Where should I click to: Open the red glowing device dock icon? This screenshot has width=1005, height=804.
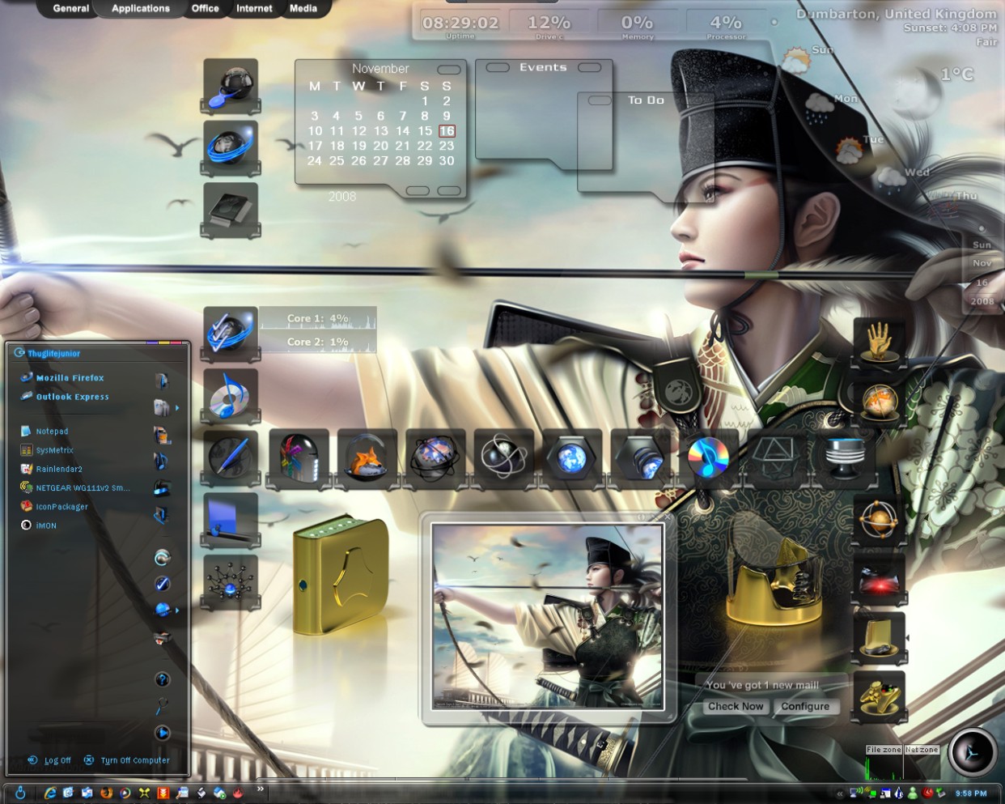click(x=879, y=578)
